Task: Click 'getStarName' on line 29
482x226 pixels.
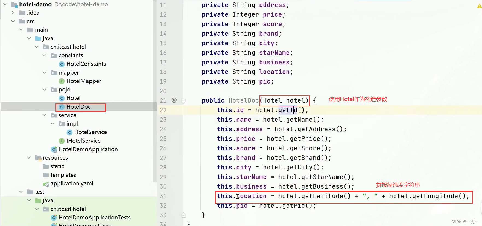Action: 322,177
